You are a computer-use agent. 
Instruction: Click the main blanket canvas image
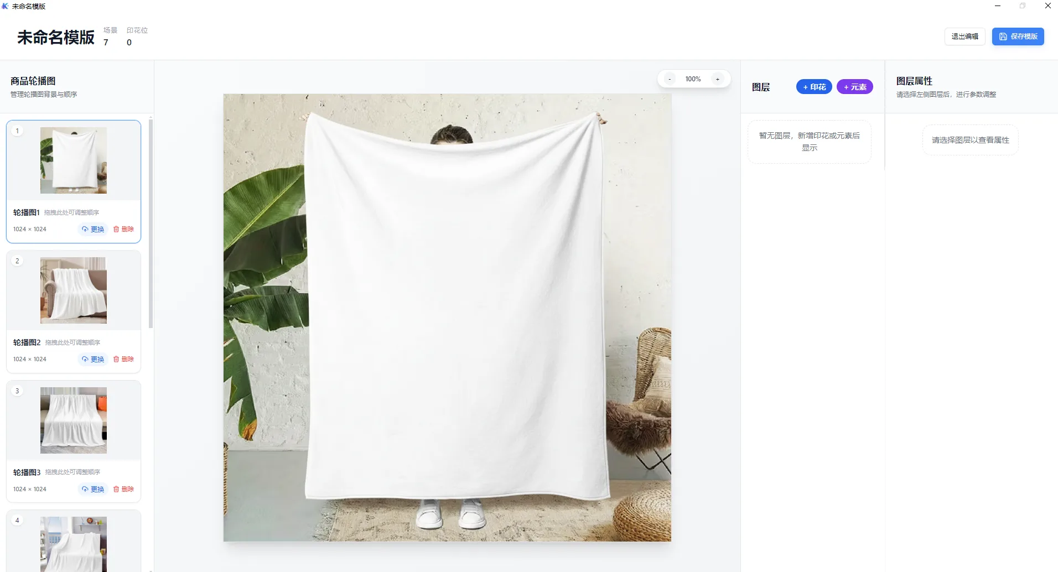(x=447, y=318)
